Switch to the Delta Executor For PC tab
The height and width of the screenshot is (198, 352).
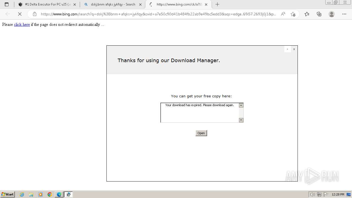(47, 4)
